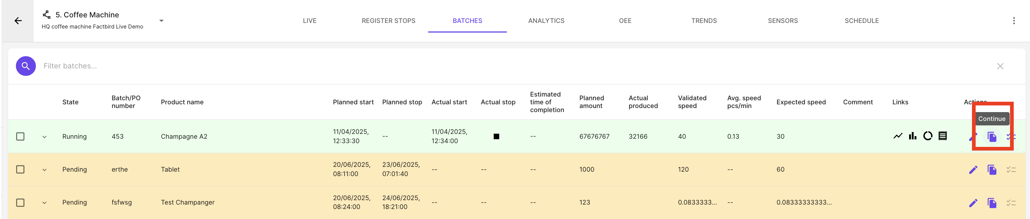Expand the erthe Tablet row details

click(x=44, y=170)
